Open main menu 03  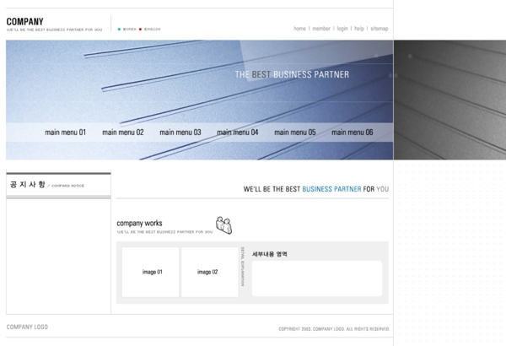tap(180, 132)
